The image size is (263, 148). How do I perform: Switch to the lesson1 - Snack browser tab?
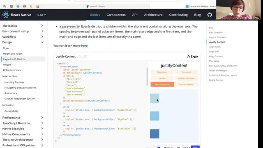[x=95, y=7]
